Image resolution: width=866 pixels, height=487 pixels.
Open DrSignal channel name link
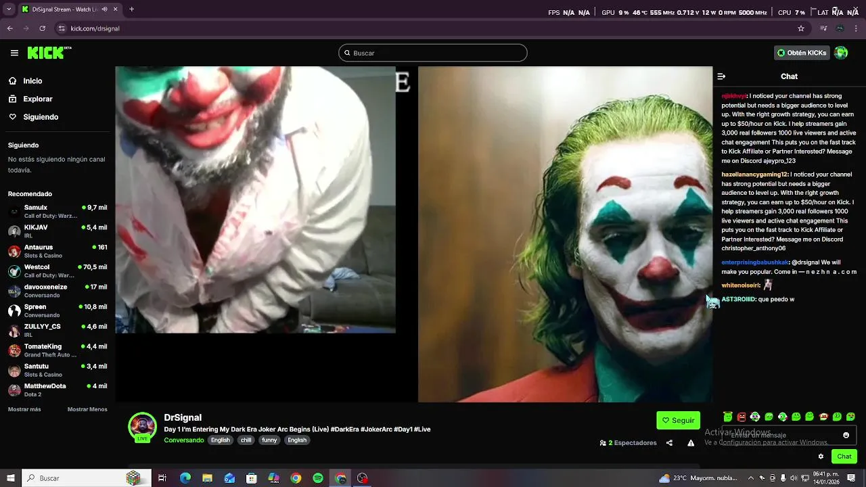[183, 417]
